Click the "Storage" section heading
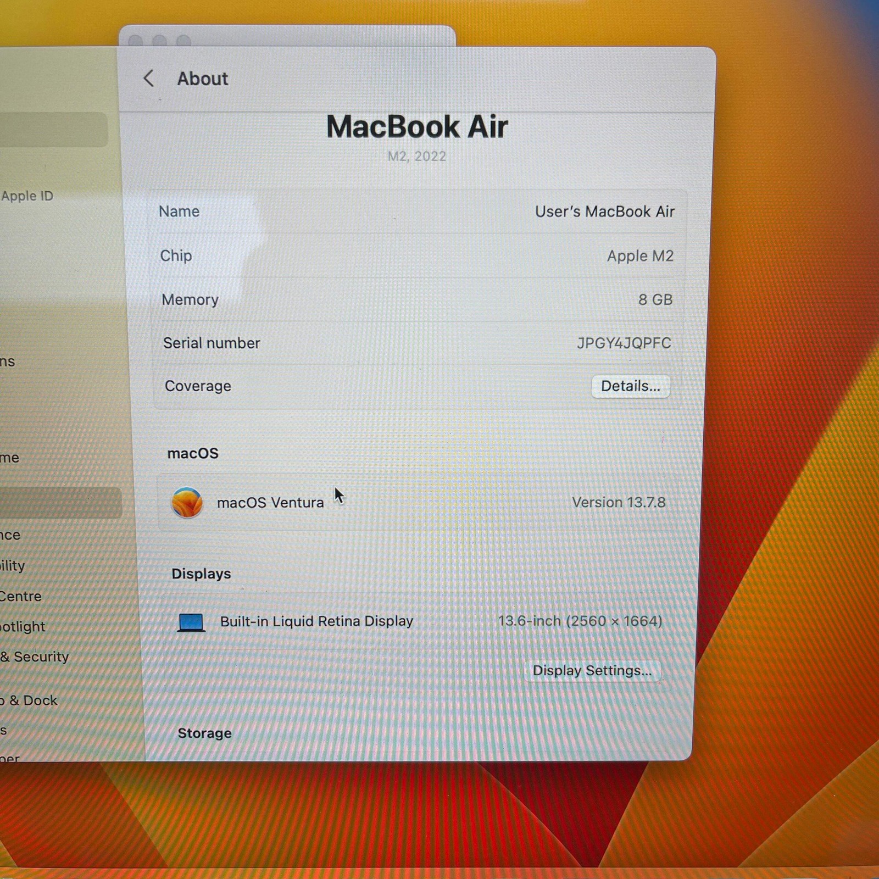 pyautogui.click(x=204, y=733)
